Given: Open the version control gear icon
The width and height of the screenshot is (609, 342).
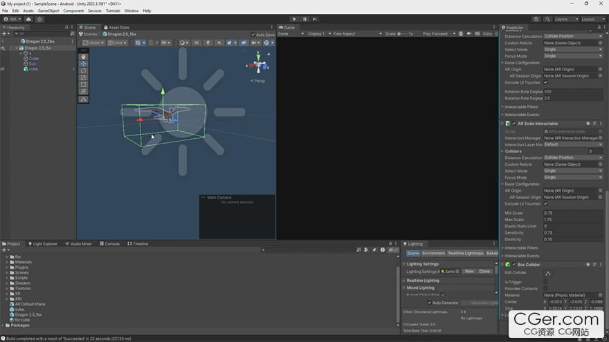Looking at the screenshot, I should (39, 19).
